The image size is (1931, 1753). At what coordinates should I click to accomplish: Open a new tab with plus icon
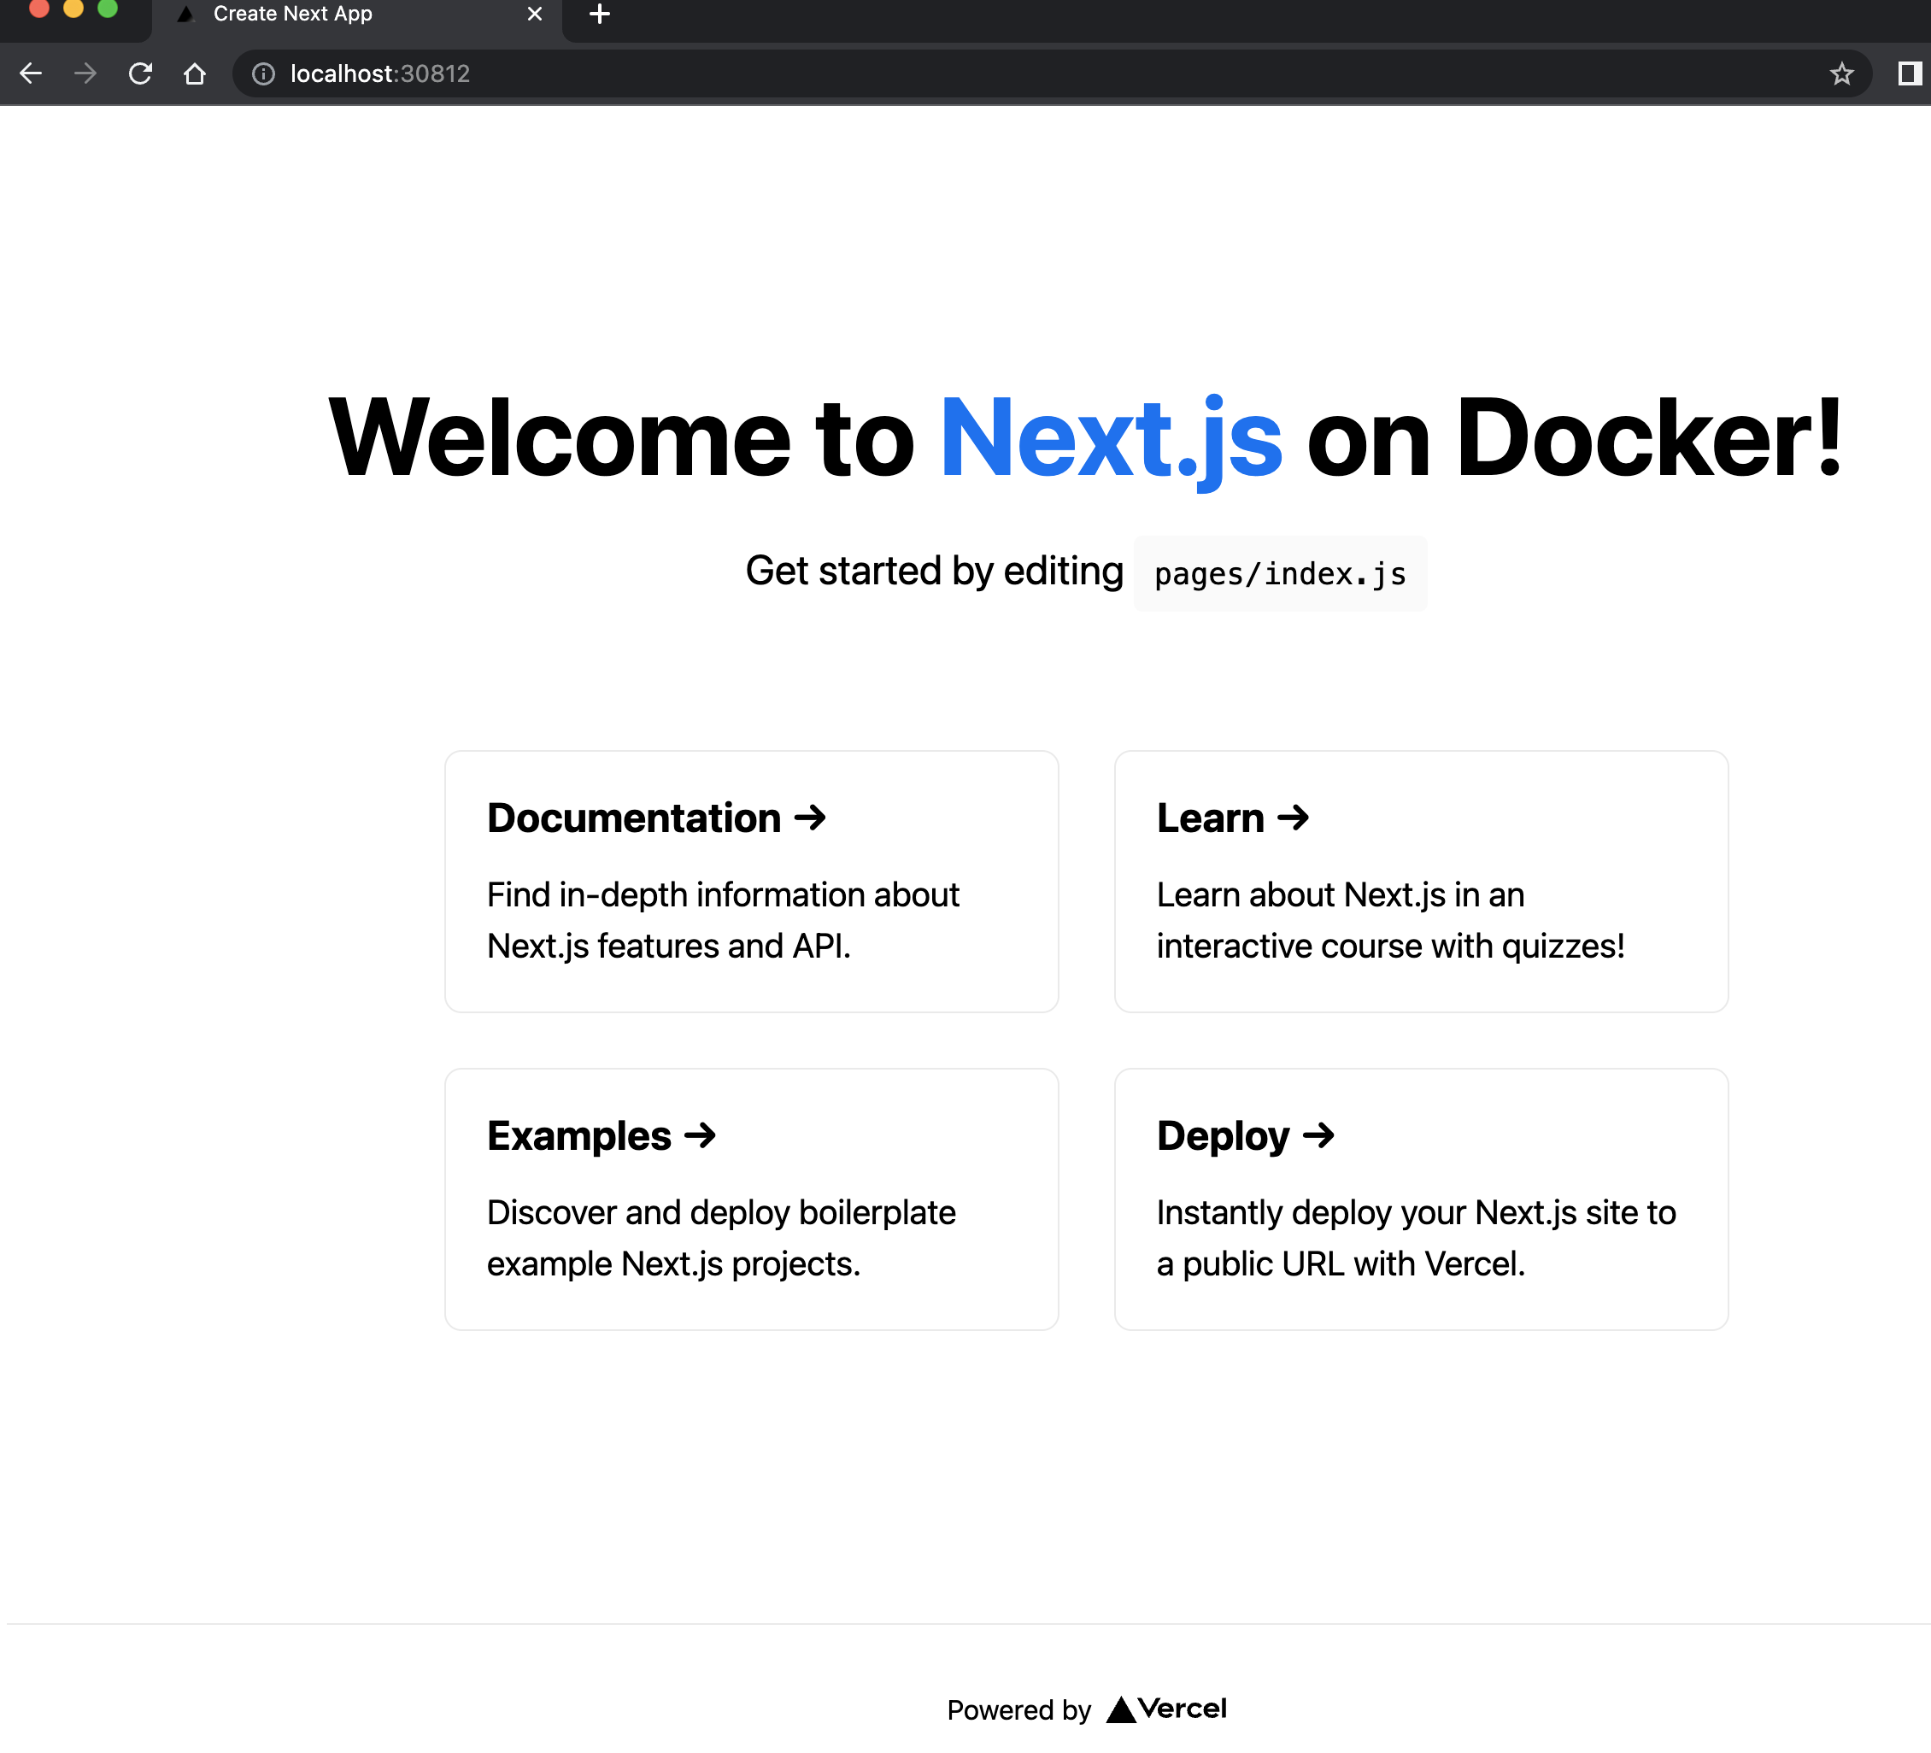click(x=600, y=15)
